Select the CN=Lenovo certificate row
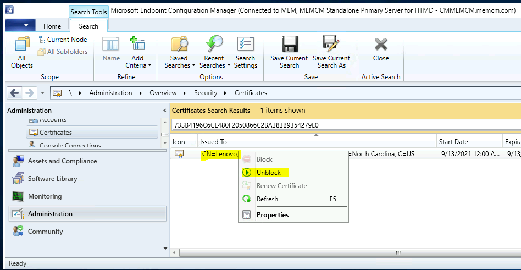 pos(346,154)
